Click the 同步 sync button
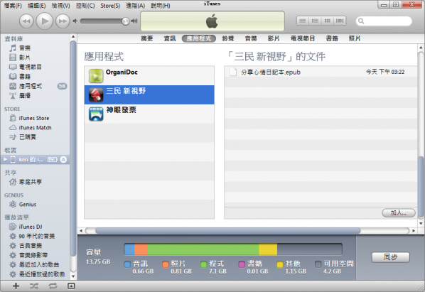Viewport: 425px width, 292px height. pos(391,257)
